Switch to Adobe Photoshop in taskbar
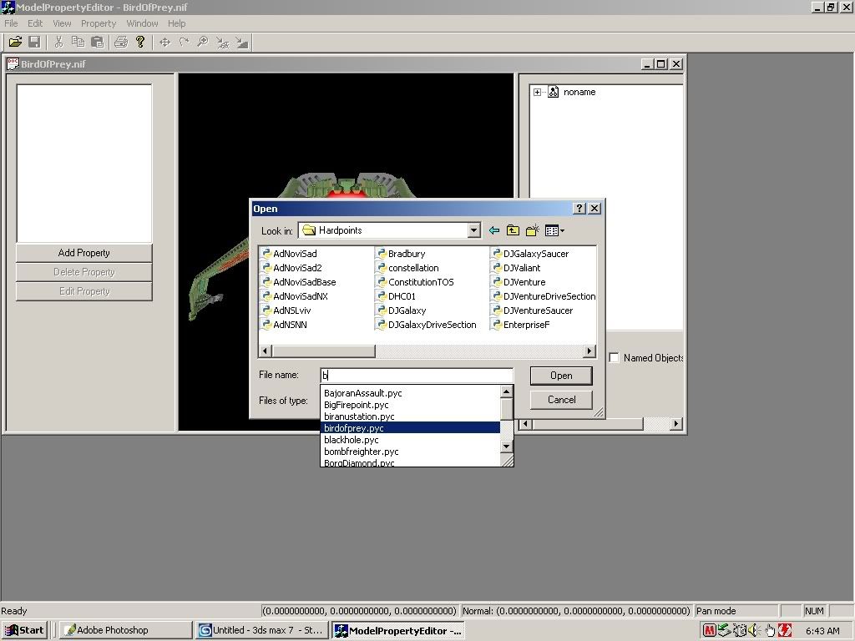 pos(125,630)
